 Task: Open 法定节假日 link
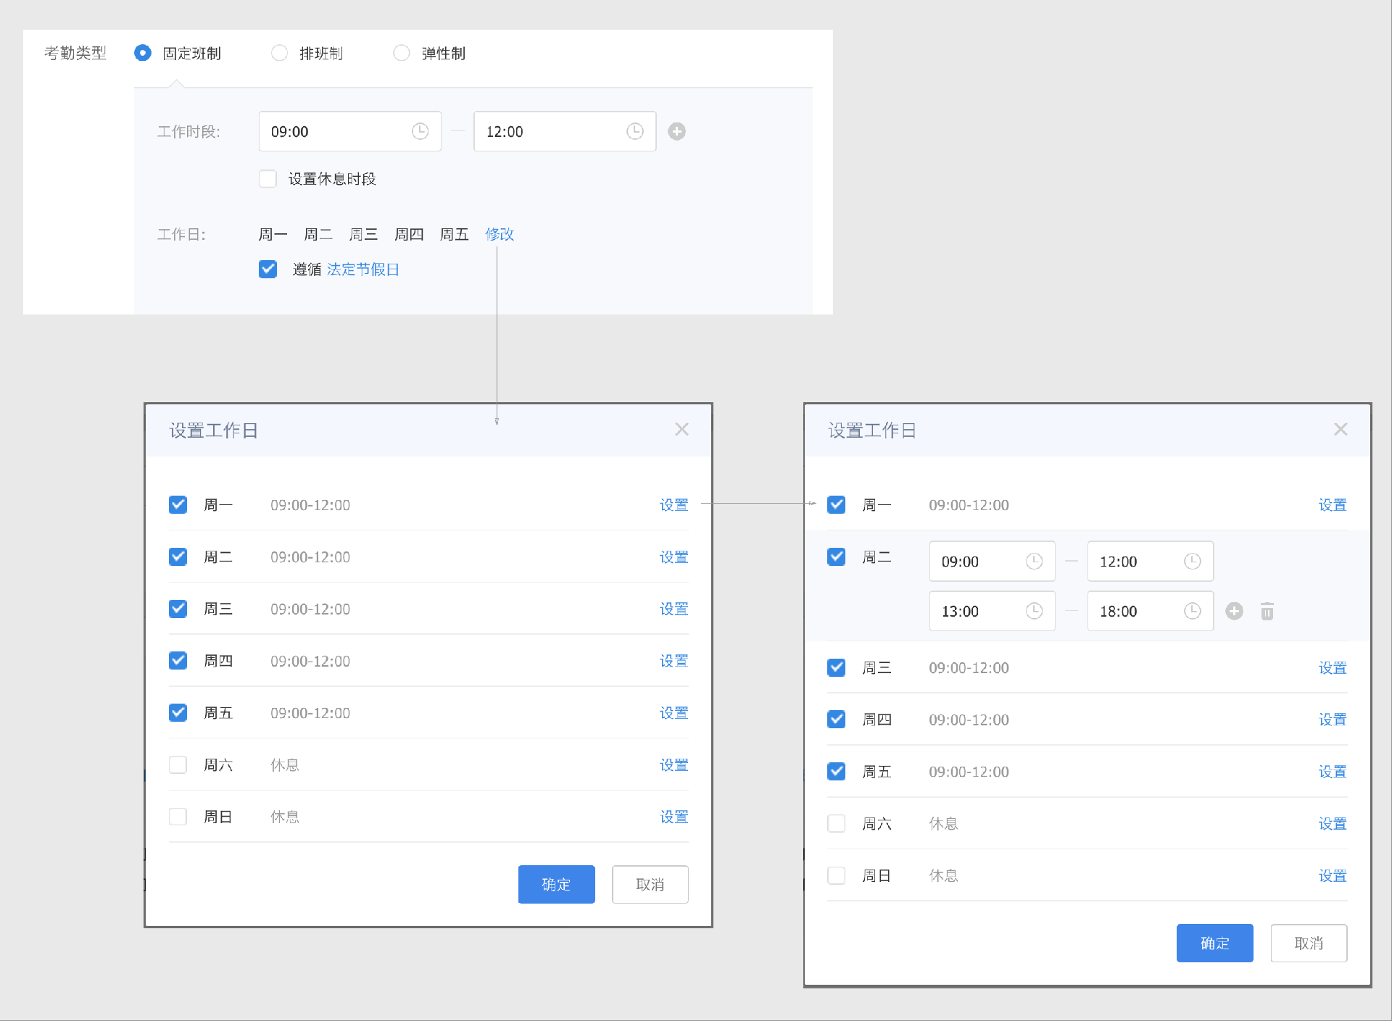pos(363,270)
